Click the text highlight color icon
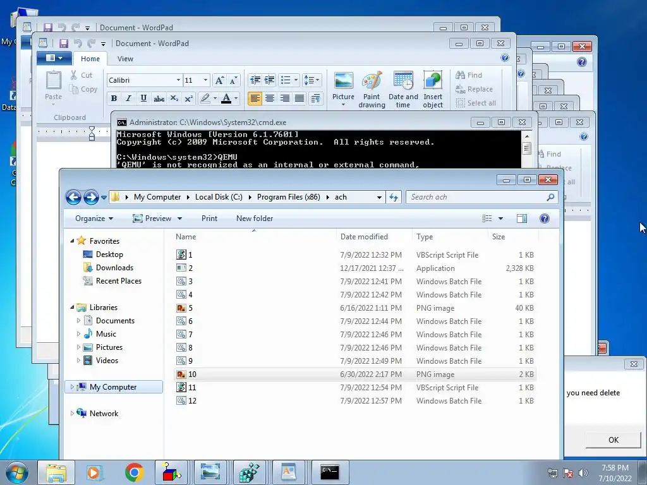Viewport: 647px width, 485px height. coord(205,98)
